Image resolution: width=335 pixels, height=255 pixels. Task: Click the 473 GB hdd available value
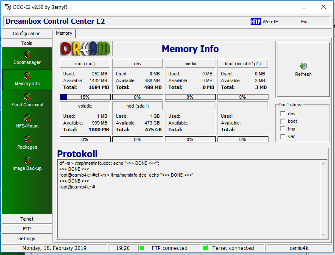coord(152,123)
